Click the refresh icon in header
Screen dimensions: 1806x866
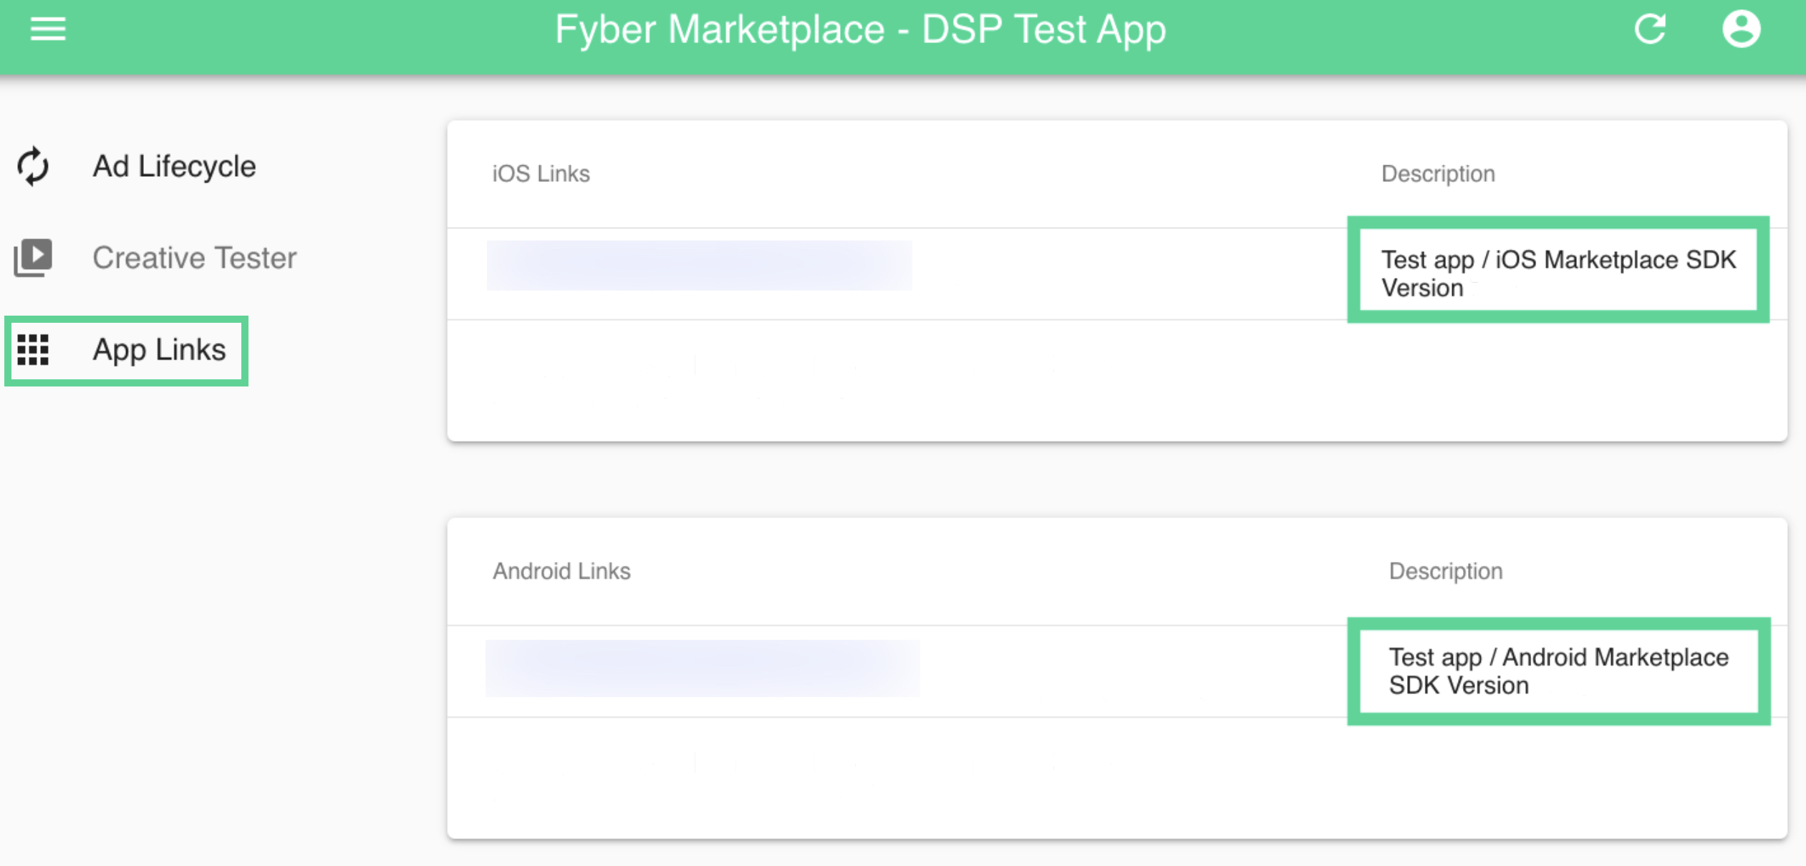[1650, 29]
